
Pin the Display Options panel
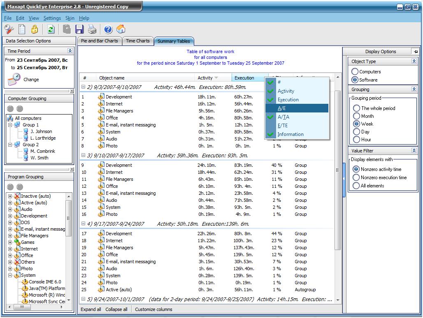(416, 51)
